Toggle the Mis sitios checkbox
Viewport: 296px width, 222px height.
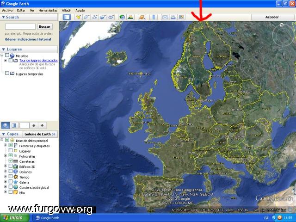pos(7,55)
